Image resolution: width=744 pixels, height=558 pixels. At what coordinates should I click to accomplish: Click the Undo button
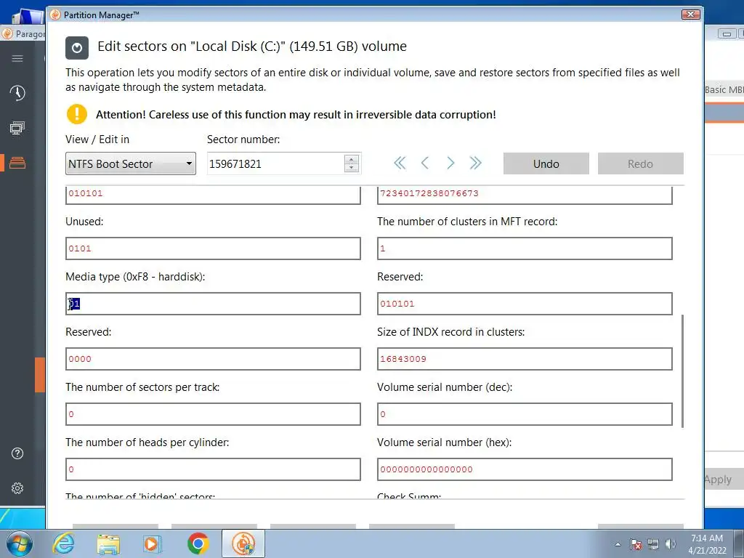click(x=546, y=163)
